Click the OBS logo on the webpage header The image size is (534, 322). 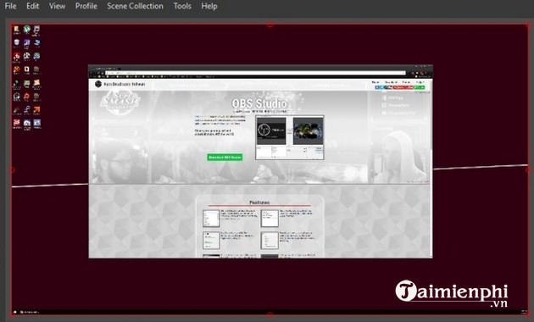coord(98,84)
